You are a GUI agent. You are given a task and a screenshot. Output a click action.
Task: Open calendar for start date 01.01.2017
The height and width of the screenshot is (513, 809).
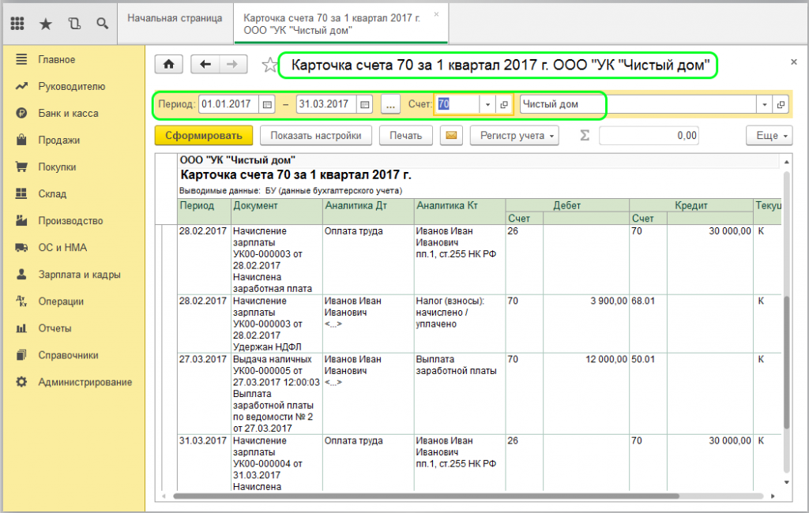coord(267,104)
